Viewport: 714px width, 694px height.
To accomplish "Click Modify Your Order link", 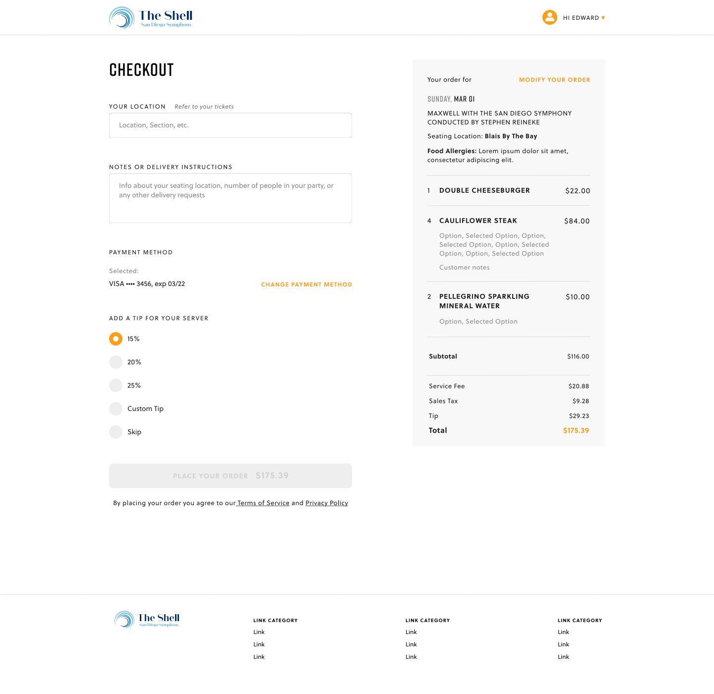I will coord(554,80).
